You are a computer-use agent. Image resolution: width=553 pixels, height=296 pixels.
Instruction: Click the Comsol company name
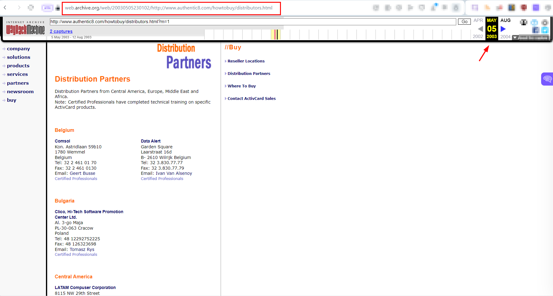click(62, 141)
